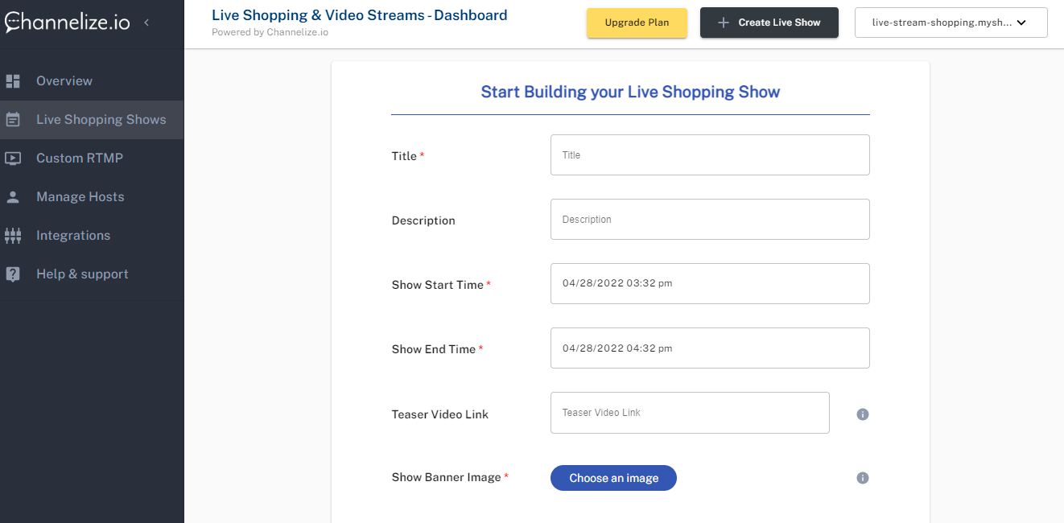The width and height of the screenshot is (1064, 523).
Task: Click the Manage Hosts person icon
Action: 13,196
